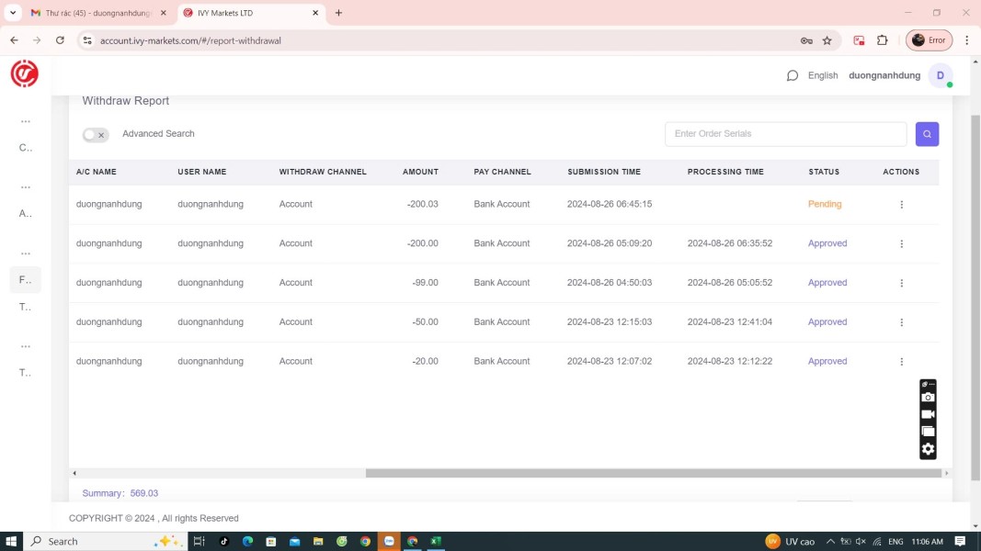Viewport: 981px width, 551px height.
Task: Start recording with floating video camera icon
Action: pos(928,414)
